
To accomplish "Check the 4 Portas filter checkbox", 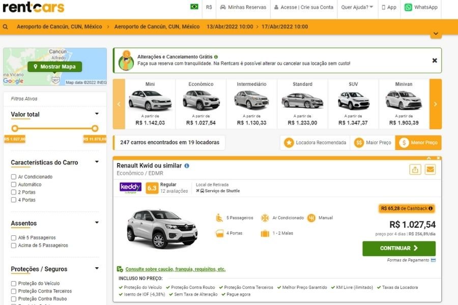I will tap(13, 200).
